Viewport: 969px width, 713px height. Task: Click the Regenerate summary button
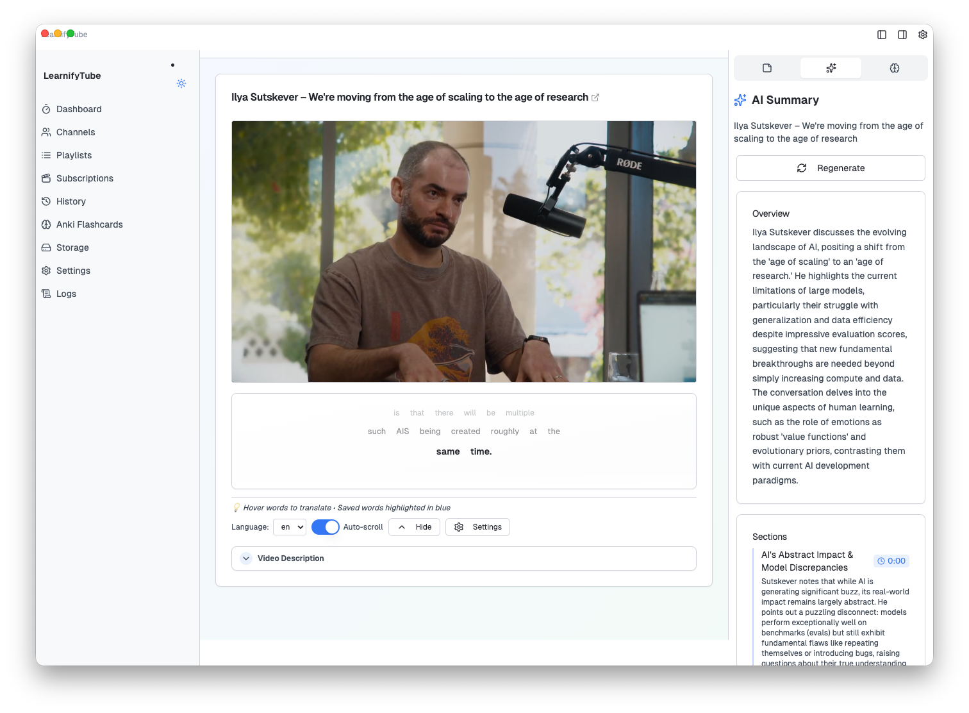[830, 167]
